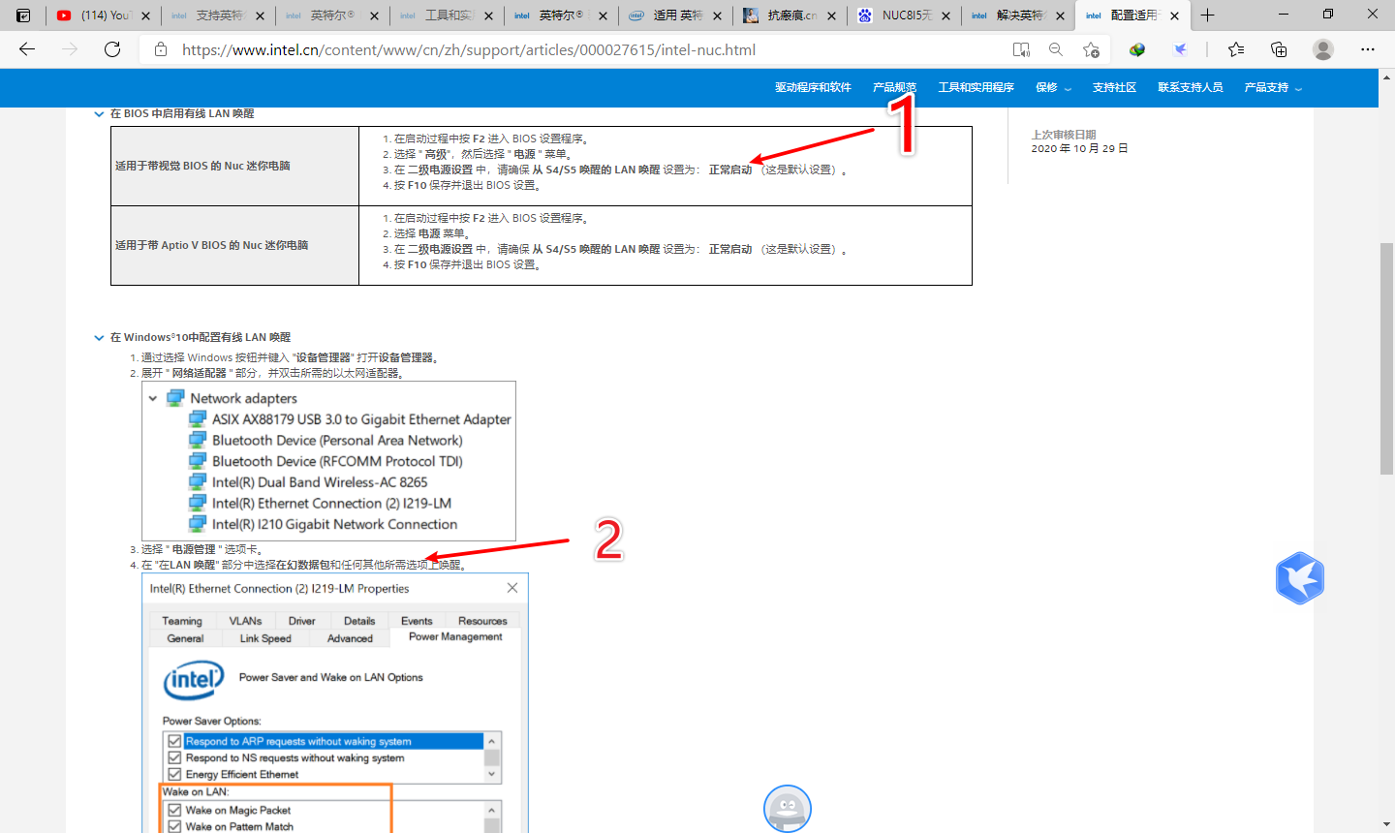Open the 联系支持人员 link
The image size is (1395, 833).
click(1191, 88)
